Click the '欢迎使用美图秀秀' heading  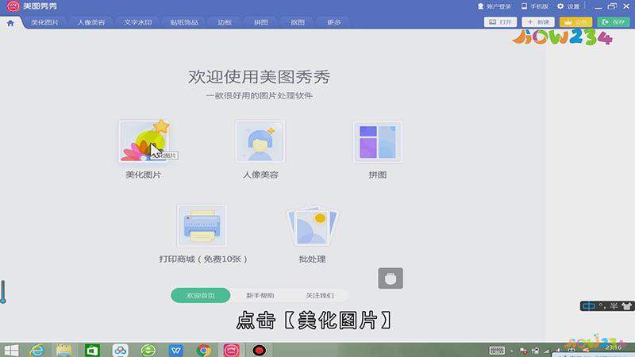pos(260,77)
